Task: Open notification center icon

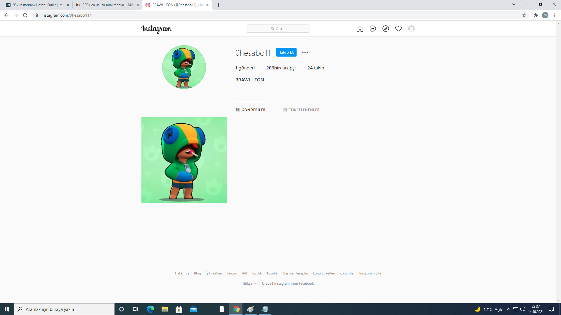Action: click(551, 309)
